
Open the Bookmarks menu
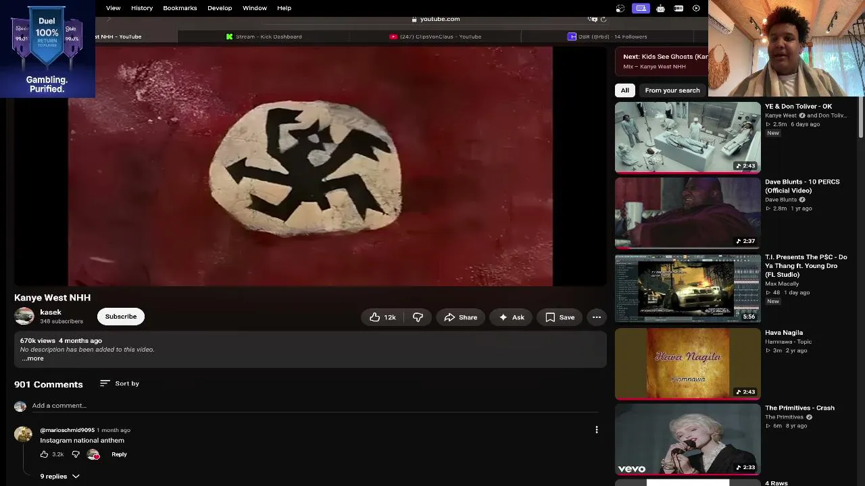point(180,8)
